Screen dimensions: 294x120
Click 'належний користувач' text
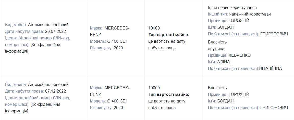[250, 14]
